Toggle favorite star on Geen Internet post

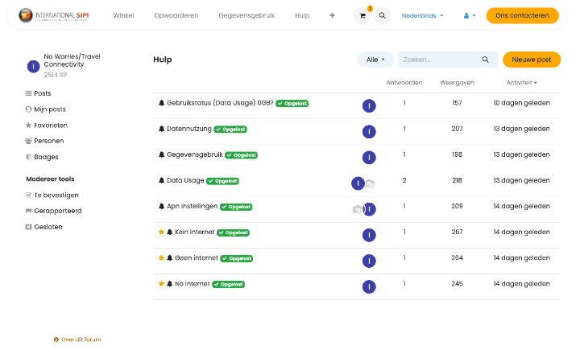[x=161, y=258]
